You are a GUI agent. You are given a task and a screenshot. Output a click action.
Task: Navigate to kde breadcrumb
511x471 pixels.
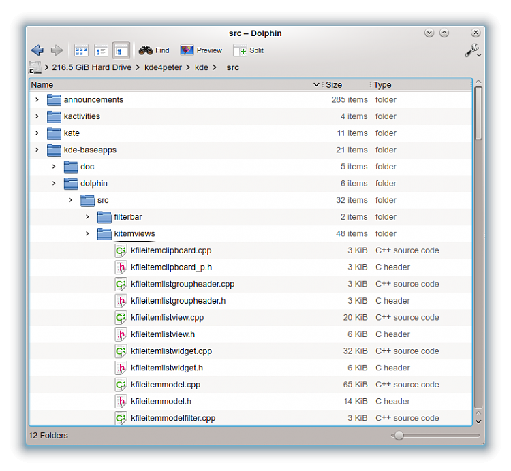[202, 67]
